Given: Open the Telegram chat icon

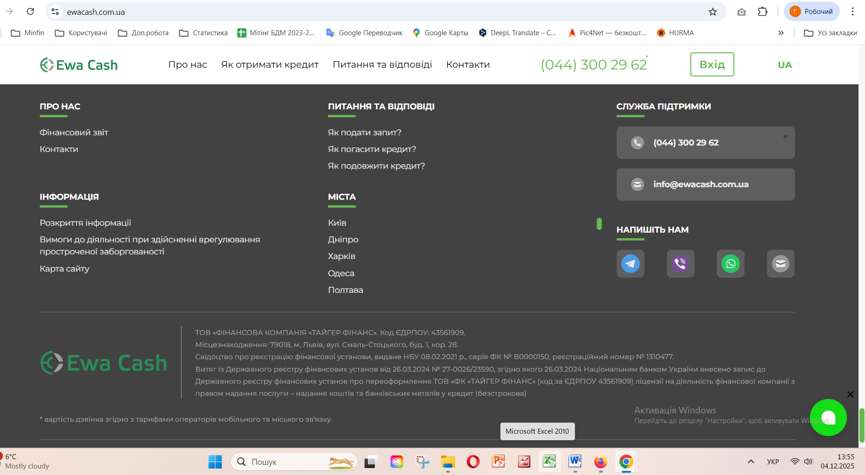Looking at the screenshot, I should pos(630,264).
